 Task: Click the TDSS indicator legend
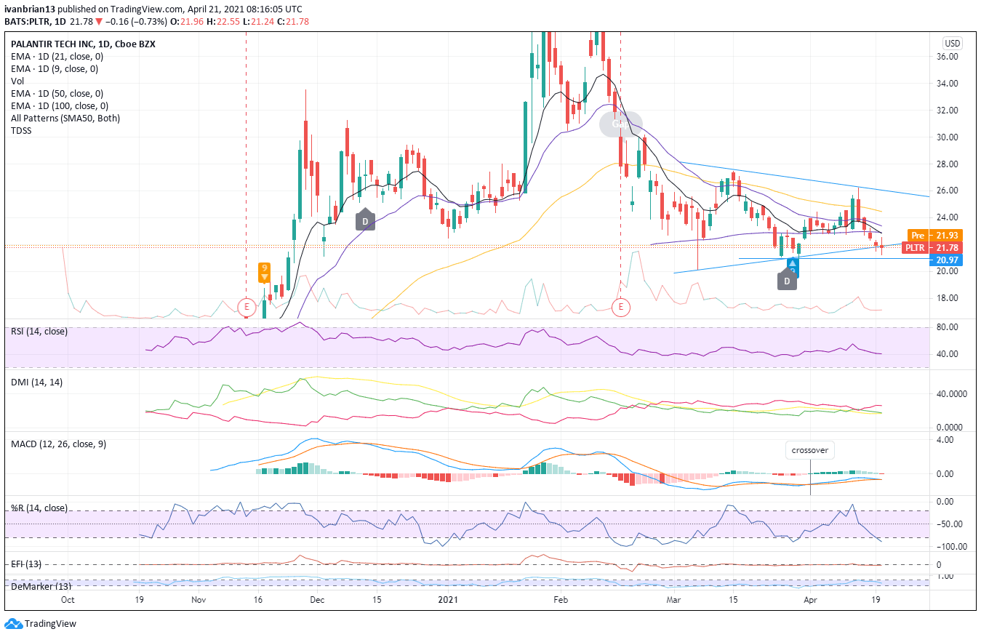22,131
